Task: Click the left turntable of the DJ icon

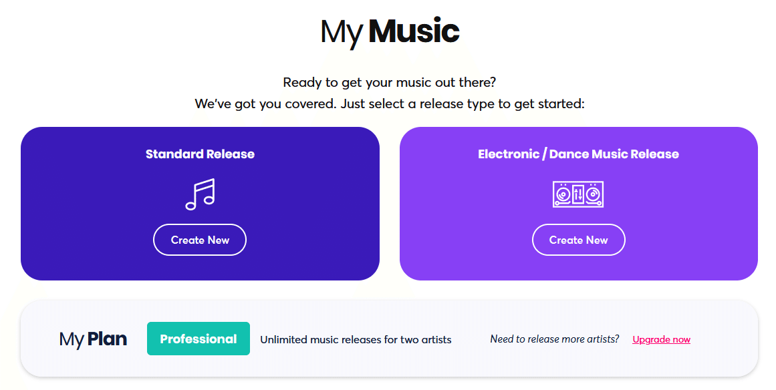Action: [563, 194]
